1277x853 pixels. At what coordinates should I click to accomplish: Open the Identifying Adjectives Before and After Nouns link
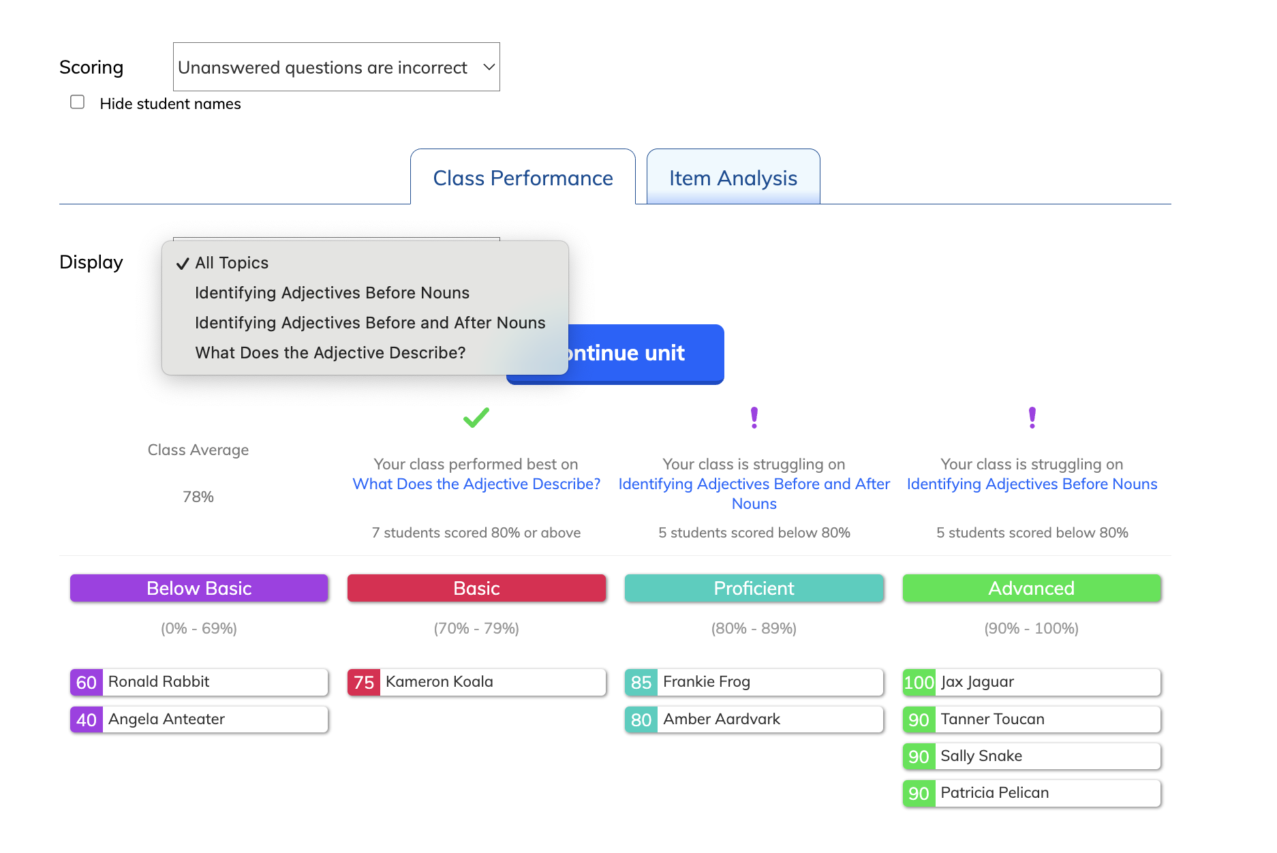[754, 493]
